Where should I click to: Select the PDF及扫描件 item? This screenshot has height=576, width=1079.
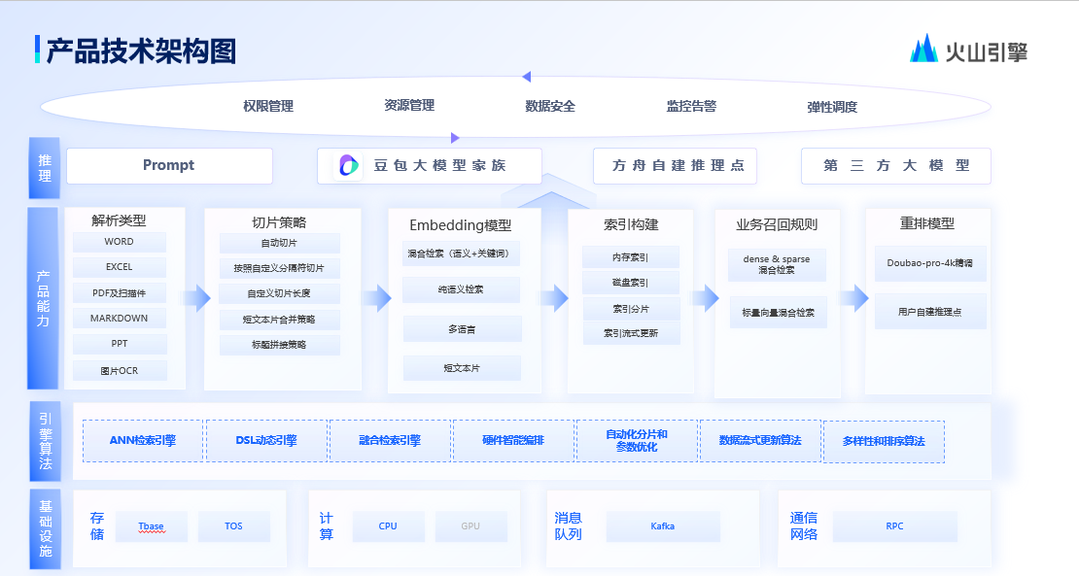click(x=119, y=292)
